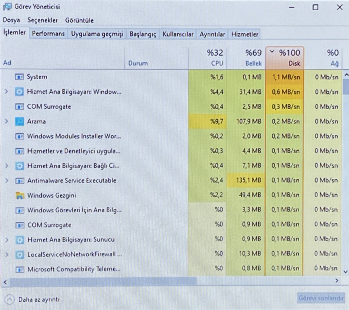Switch to the Performans tab
The width and height of the screenshot is (349, 310).
[48, 34]
